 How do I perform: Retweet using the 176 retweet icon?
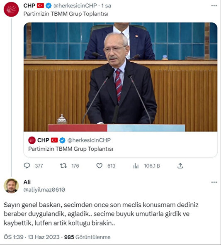click(x=63, y=166)
